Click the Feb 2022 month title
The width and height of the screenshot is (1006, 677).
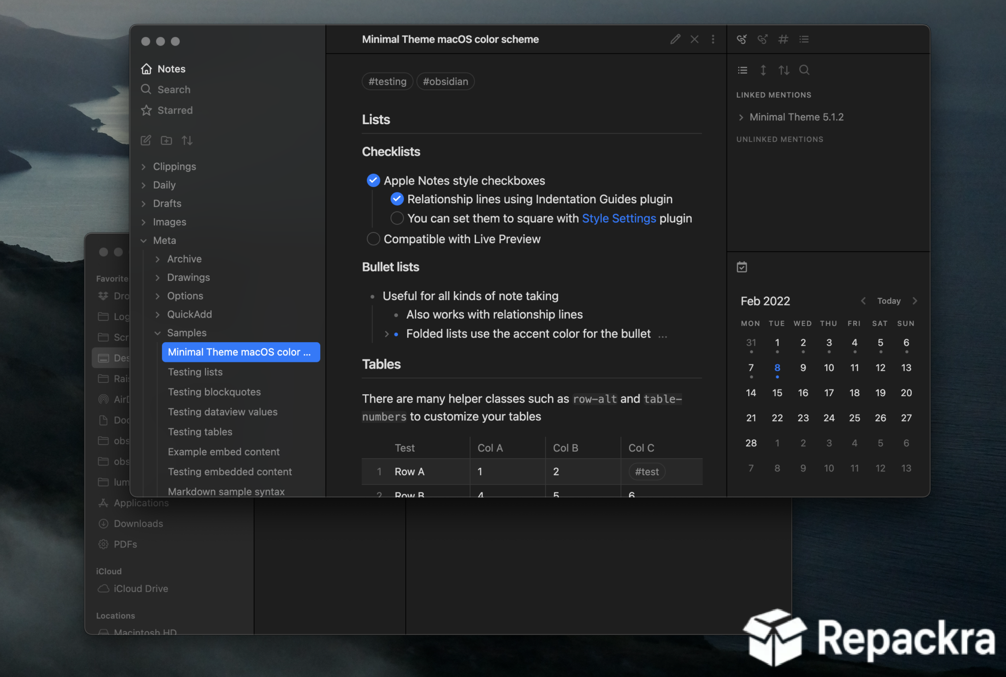point(765,301)
